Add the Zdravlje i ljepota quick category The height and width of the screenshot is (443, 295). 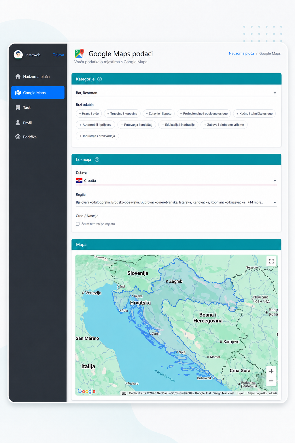tap(158, 114)
